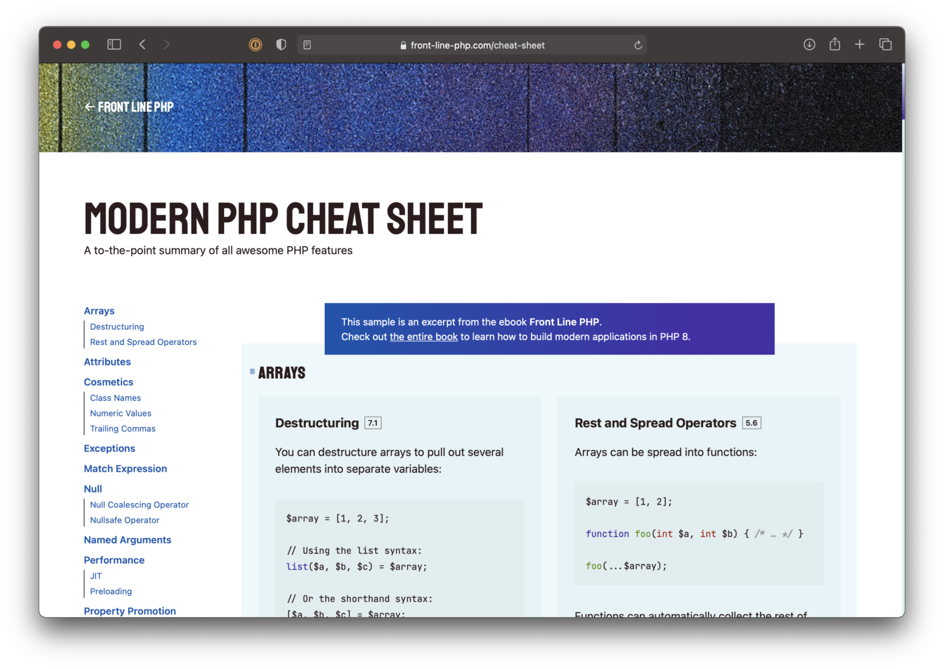Viewport: 944px width, 669px height.
Task: Jump to Rest and Spread Operators section
Action: tap(143, 342)
